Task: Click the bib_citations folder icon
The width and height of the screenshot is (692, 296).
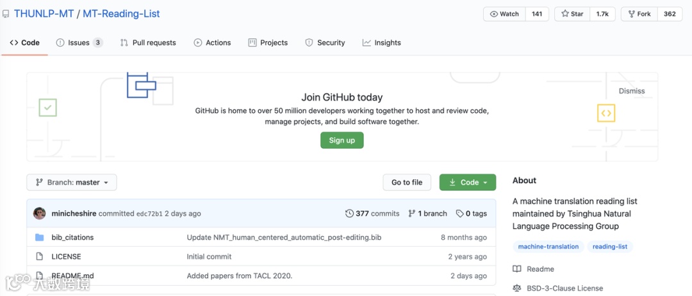Action: point(40,238)
